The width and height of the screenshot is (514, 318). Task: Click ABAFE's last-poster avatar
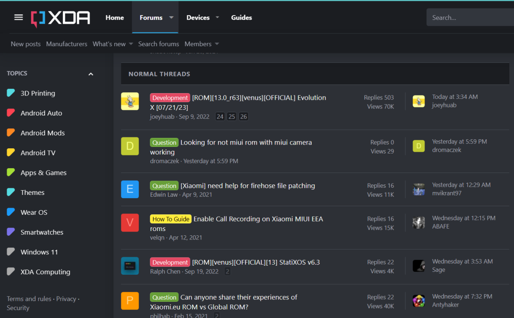coord(419,223)
